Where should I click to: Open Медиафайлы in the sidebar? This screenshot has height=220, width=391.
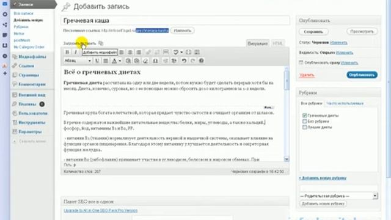(x=32, y=57)
